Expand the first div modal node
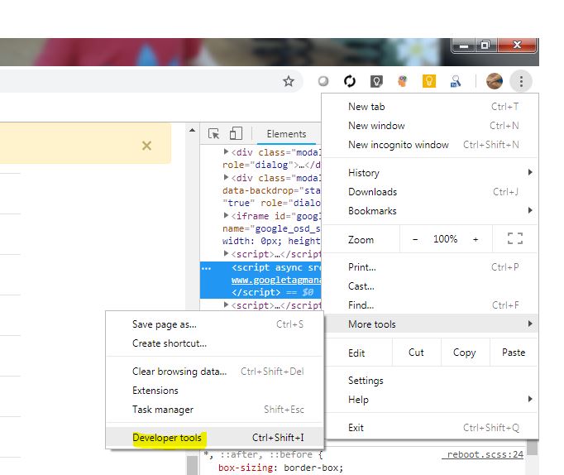This screenshot has width=564, height=475. [x=226, y=151]
